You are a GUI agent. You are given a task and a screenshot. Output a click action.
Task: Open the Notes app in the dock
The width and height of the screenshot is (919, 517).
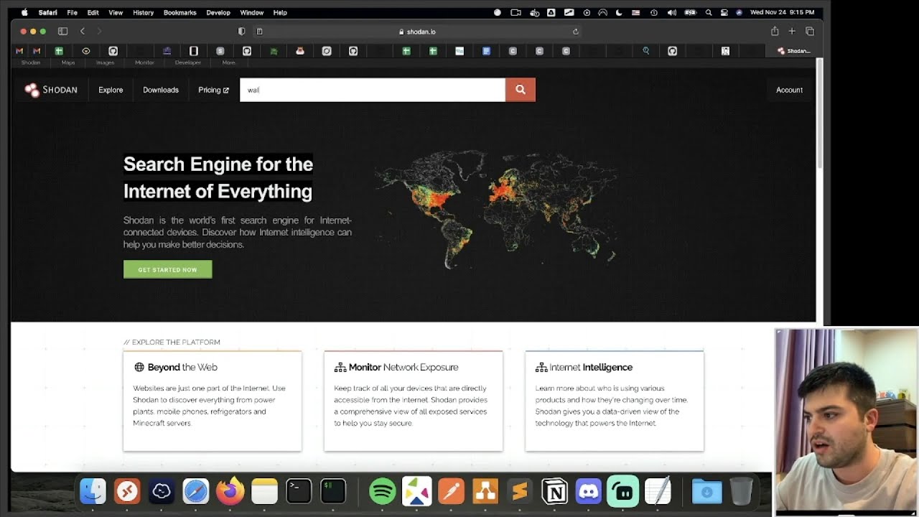tap(264, 492)
